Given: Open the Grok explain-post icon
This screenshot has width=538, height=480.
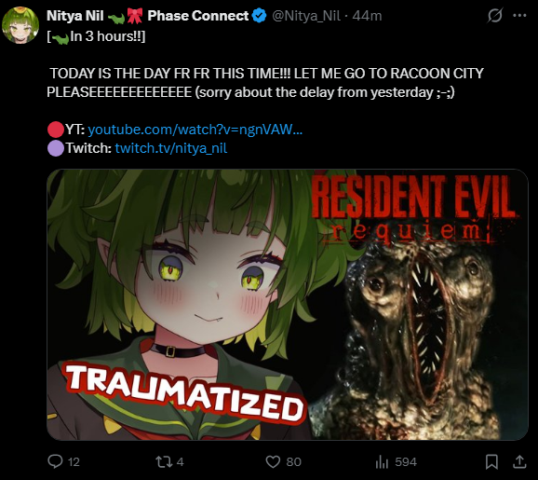Looking at the screenshot, I should click(x=495, y=16).
